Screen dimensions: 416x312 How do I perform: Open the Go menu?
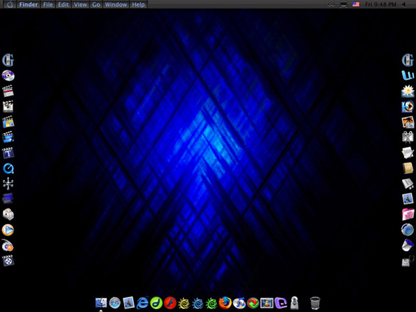pos(96,4)
